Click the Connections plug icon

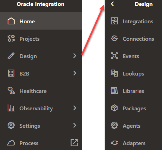(114, 38)
